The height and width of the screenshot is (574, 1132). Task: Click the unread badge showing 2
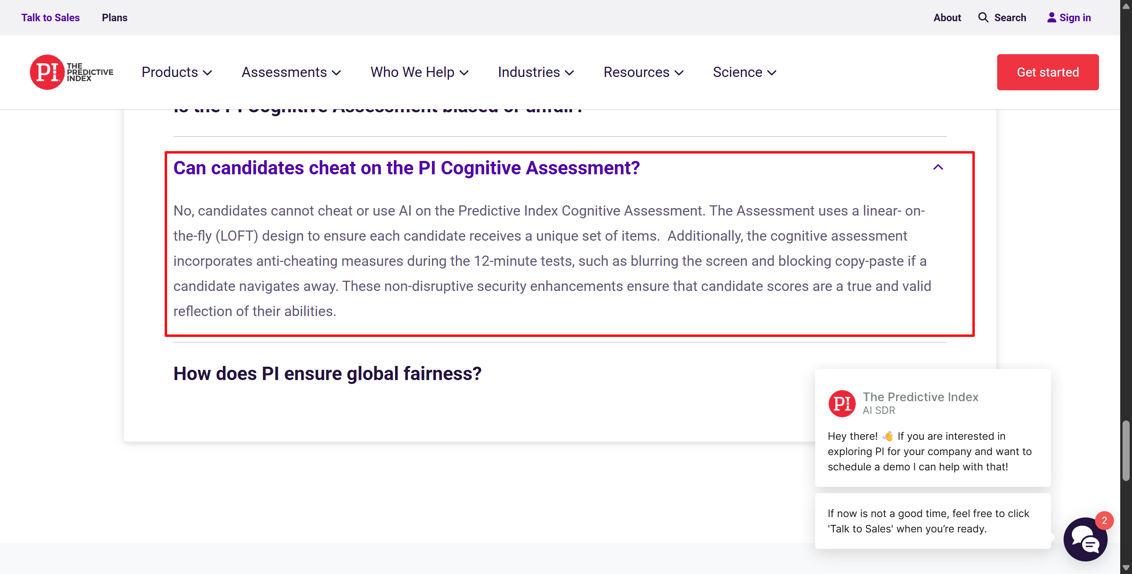pyautogui.click(x=1104, y=521)
